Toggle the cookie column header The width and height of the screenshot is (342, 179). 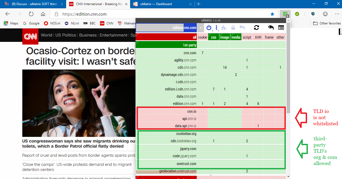[202, 37]
